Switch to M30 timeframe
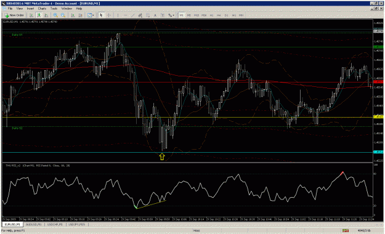Viewport: 385px width, 234px height. [204, 15]
